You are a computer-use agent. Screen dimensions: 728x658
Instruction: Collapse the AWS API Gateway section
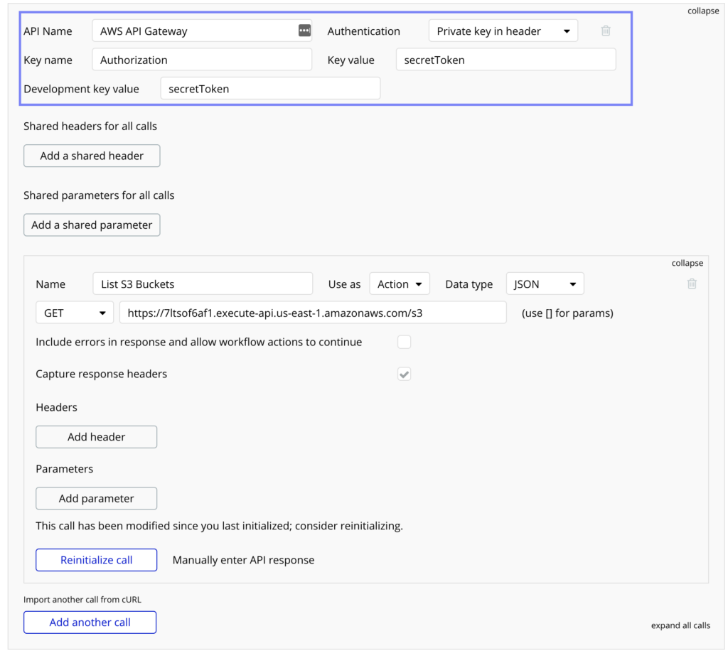pos(703,11)
